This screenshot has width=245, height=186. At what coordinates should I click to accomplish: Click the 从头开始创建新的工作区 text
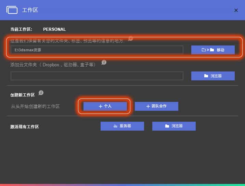point(35,106)
